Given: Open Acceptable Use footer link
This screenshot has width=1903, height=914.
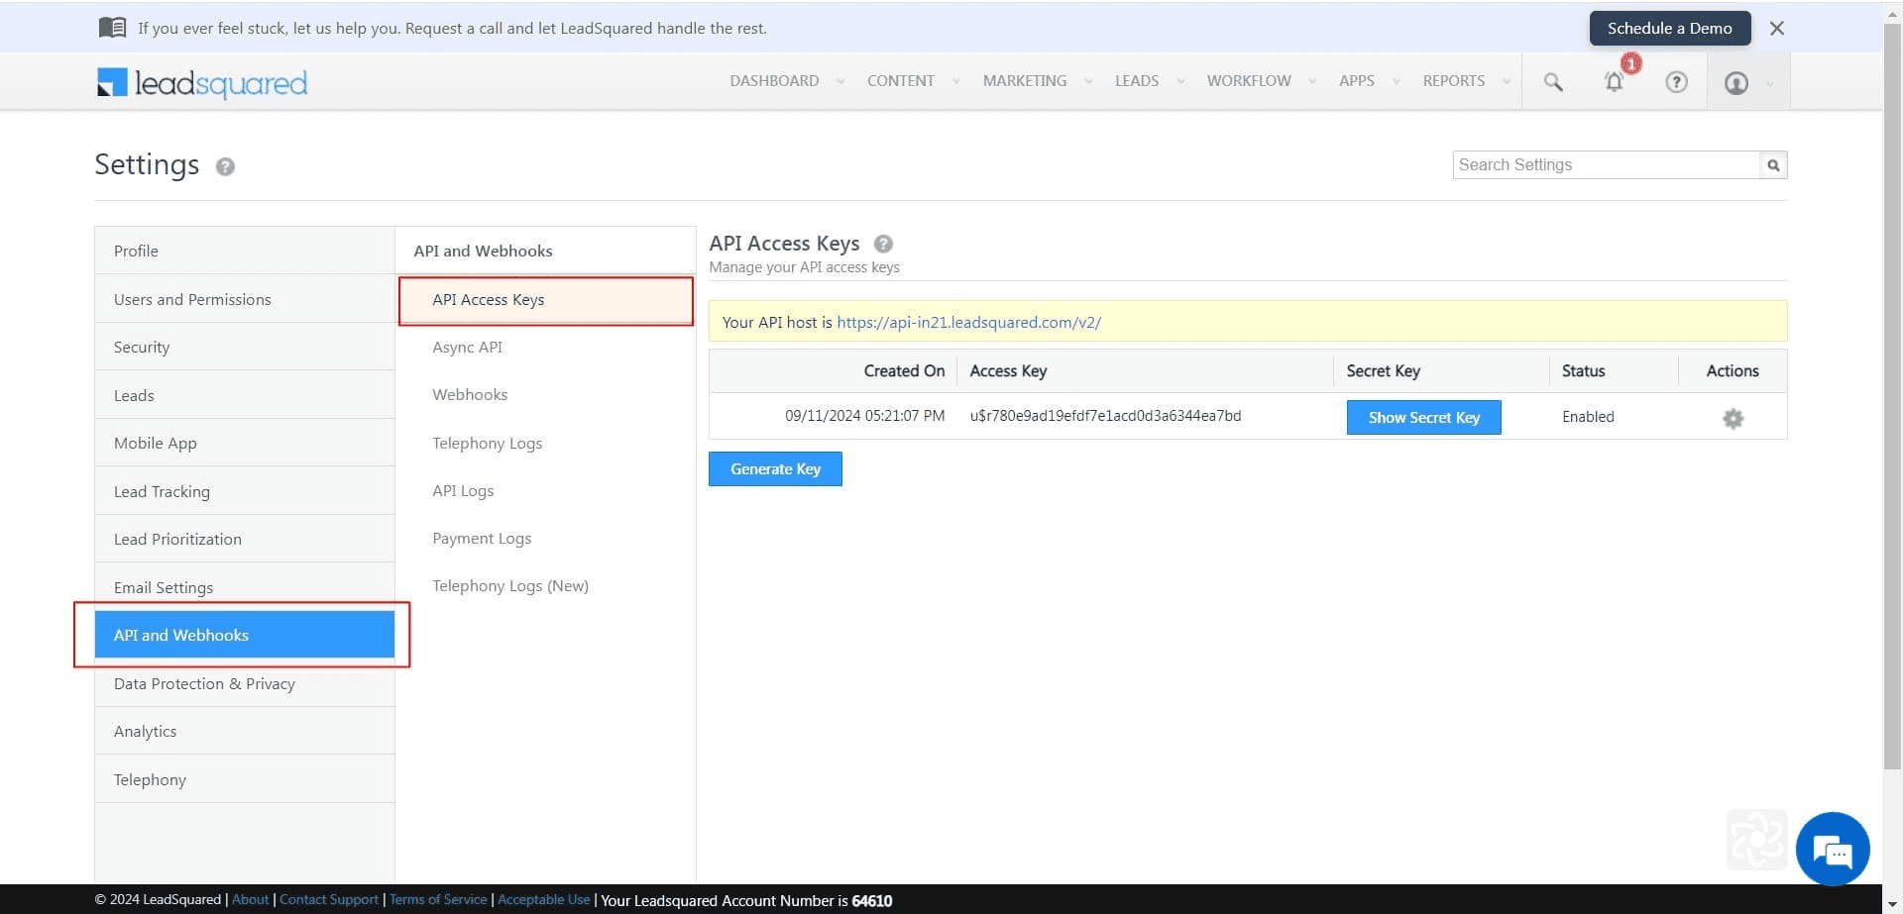Looking at the screenshot, I should 543,900.
